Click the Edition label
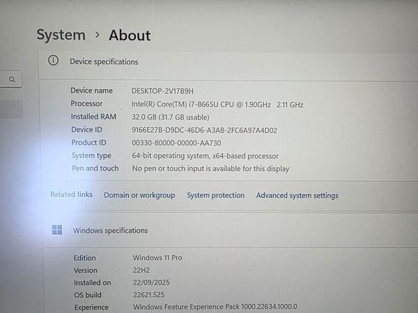Screen dimensions: 418x313 tap(84, 258)
